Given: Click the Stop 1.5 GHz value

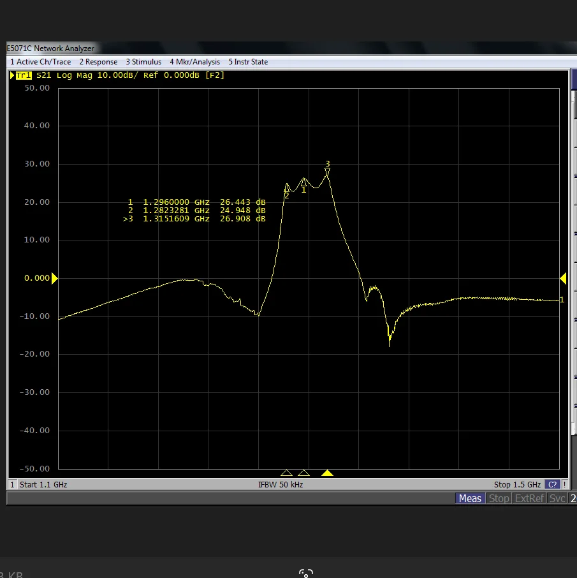Looking at the screenshot, I should point(517,484).
